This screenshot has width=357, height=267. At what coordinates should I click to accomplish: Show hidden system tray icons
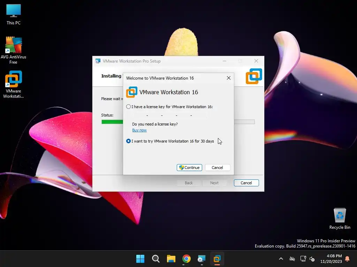tap(281, 259)
